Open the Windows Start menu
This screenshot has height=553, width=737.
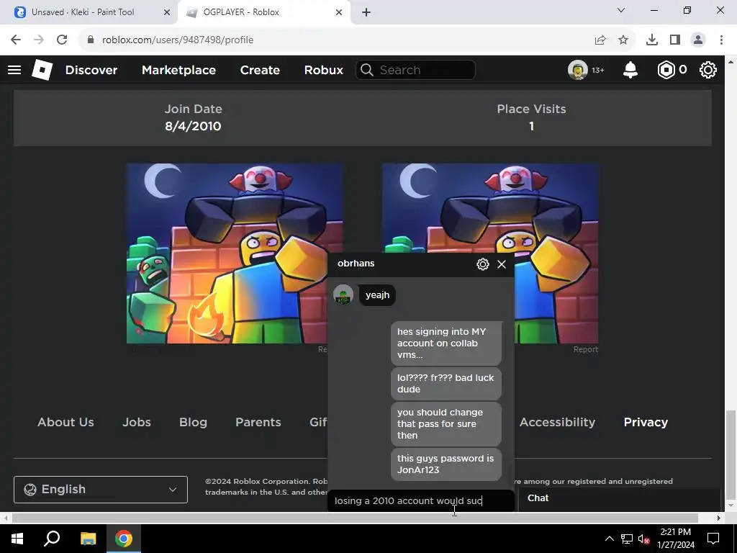point(17,539)
